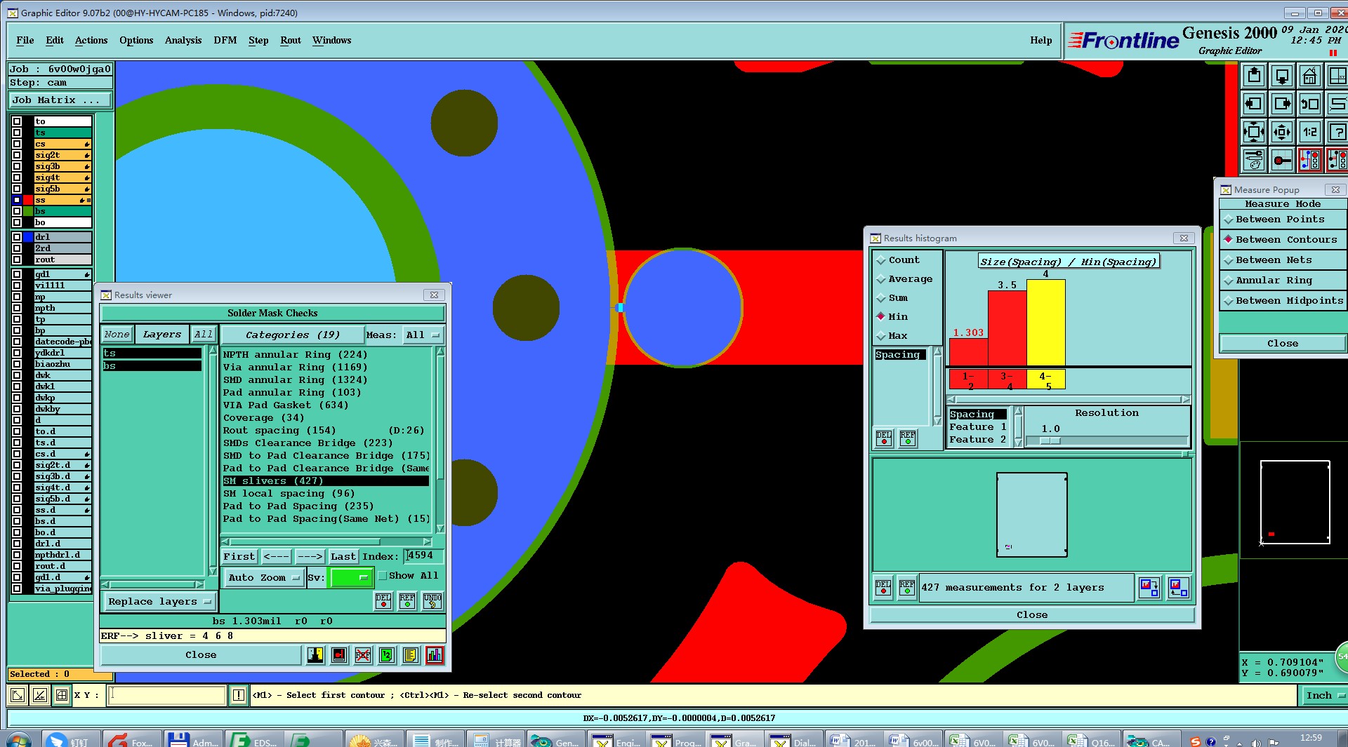Viewport: 1348px width, 747px height.
Task: Click the yellow 4-5 histogram bar
Action: point(1046,323)
